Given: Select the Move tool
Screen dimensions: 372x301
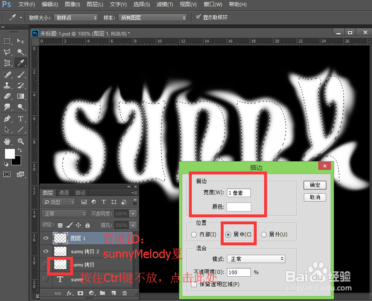Looking at the screenshot, I should [x=21, y=41].
